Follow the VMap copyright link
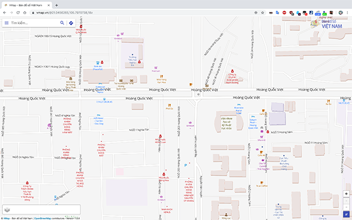 6,218
